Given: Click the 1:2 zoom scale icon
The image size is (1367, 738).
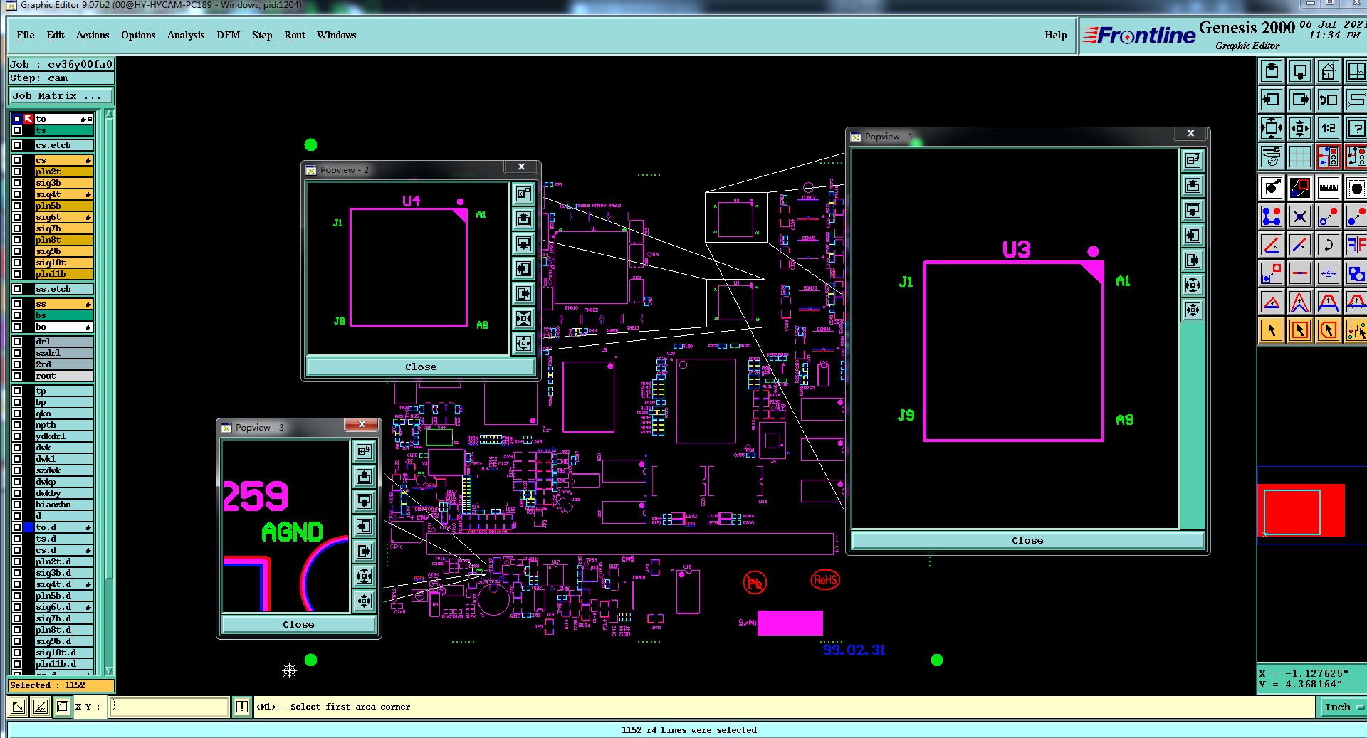Looking at the screenshot, I should click(1329, 128).
